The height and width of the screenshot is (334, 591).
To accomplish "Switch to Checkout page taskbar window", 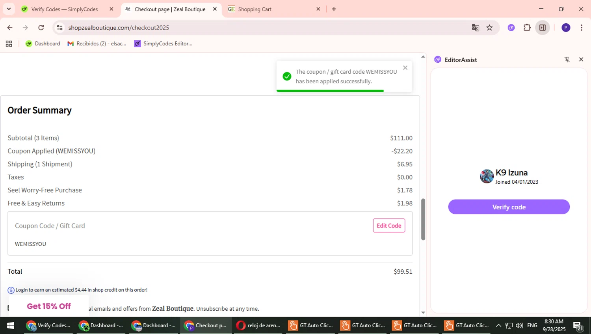I will coord(206,326).
